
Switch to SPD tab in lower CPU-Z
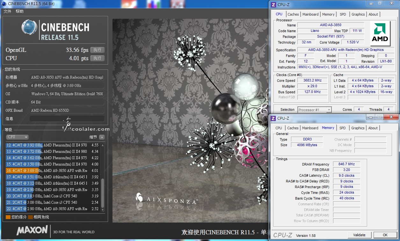tap(343, 128)
